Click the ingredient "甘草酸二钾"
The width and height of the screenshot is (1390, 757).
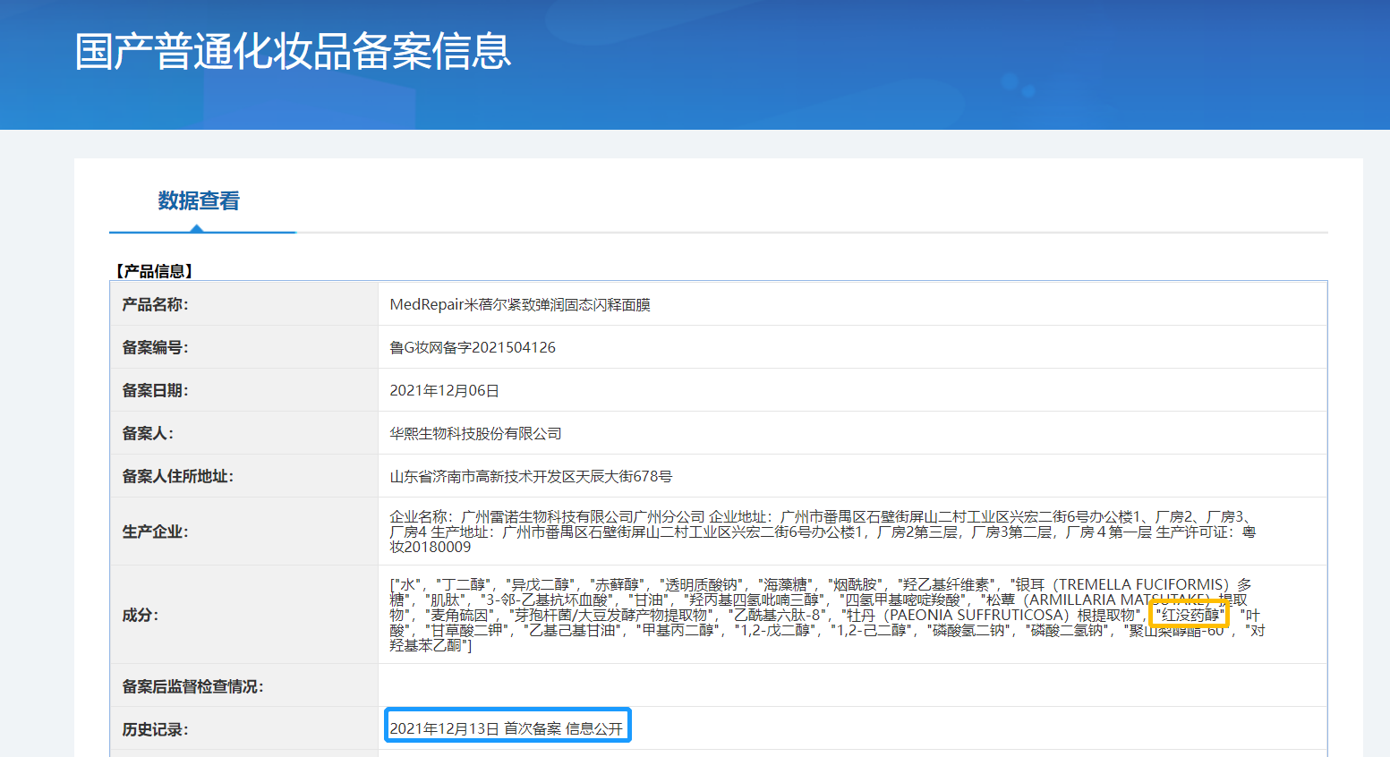pyautogui.click(x=469, y=631)
